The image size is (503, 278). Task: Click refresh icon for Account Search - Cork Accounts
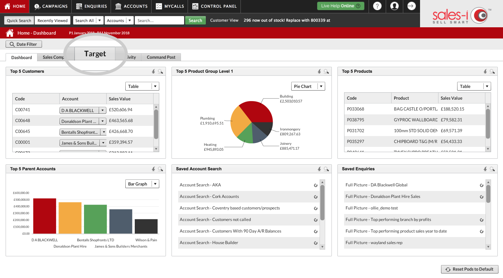click(316, 197)
